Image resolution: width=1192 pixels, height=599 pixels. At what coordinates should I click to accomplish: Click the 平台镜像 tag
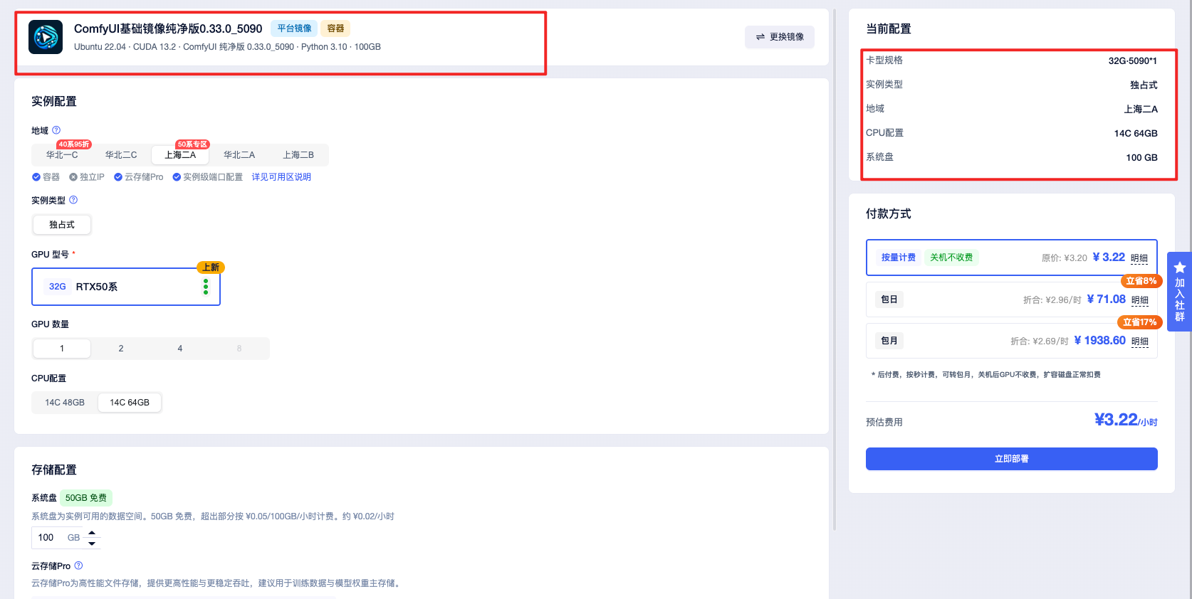294,28
